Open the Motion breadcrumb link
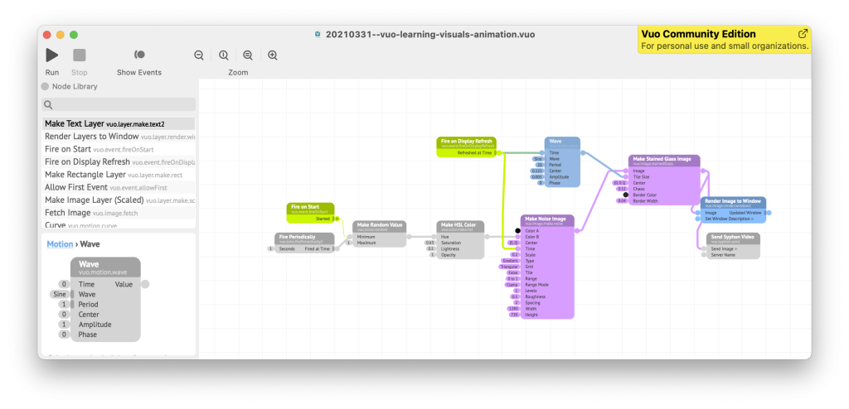The height and width of the screenshot is (409, 849). click(x=59, y=244)
